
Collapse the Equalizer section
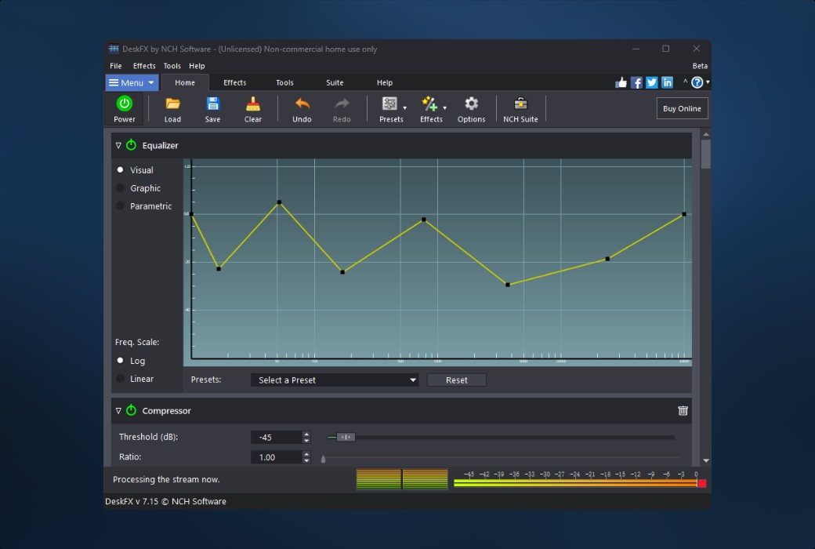(118, 145)
